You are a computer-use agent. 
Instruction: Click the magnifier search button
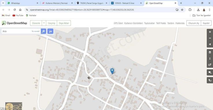(43, 31)
